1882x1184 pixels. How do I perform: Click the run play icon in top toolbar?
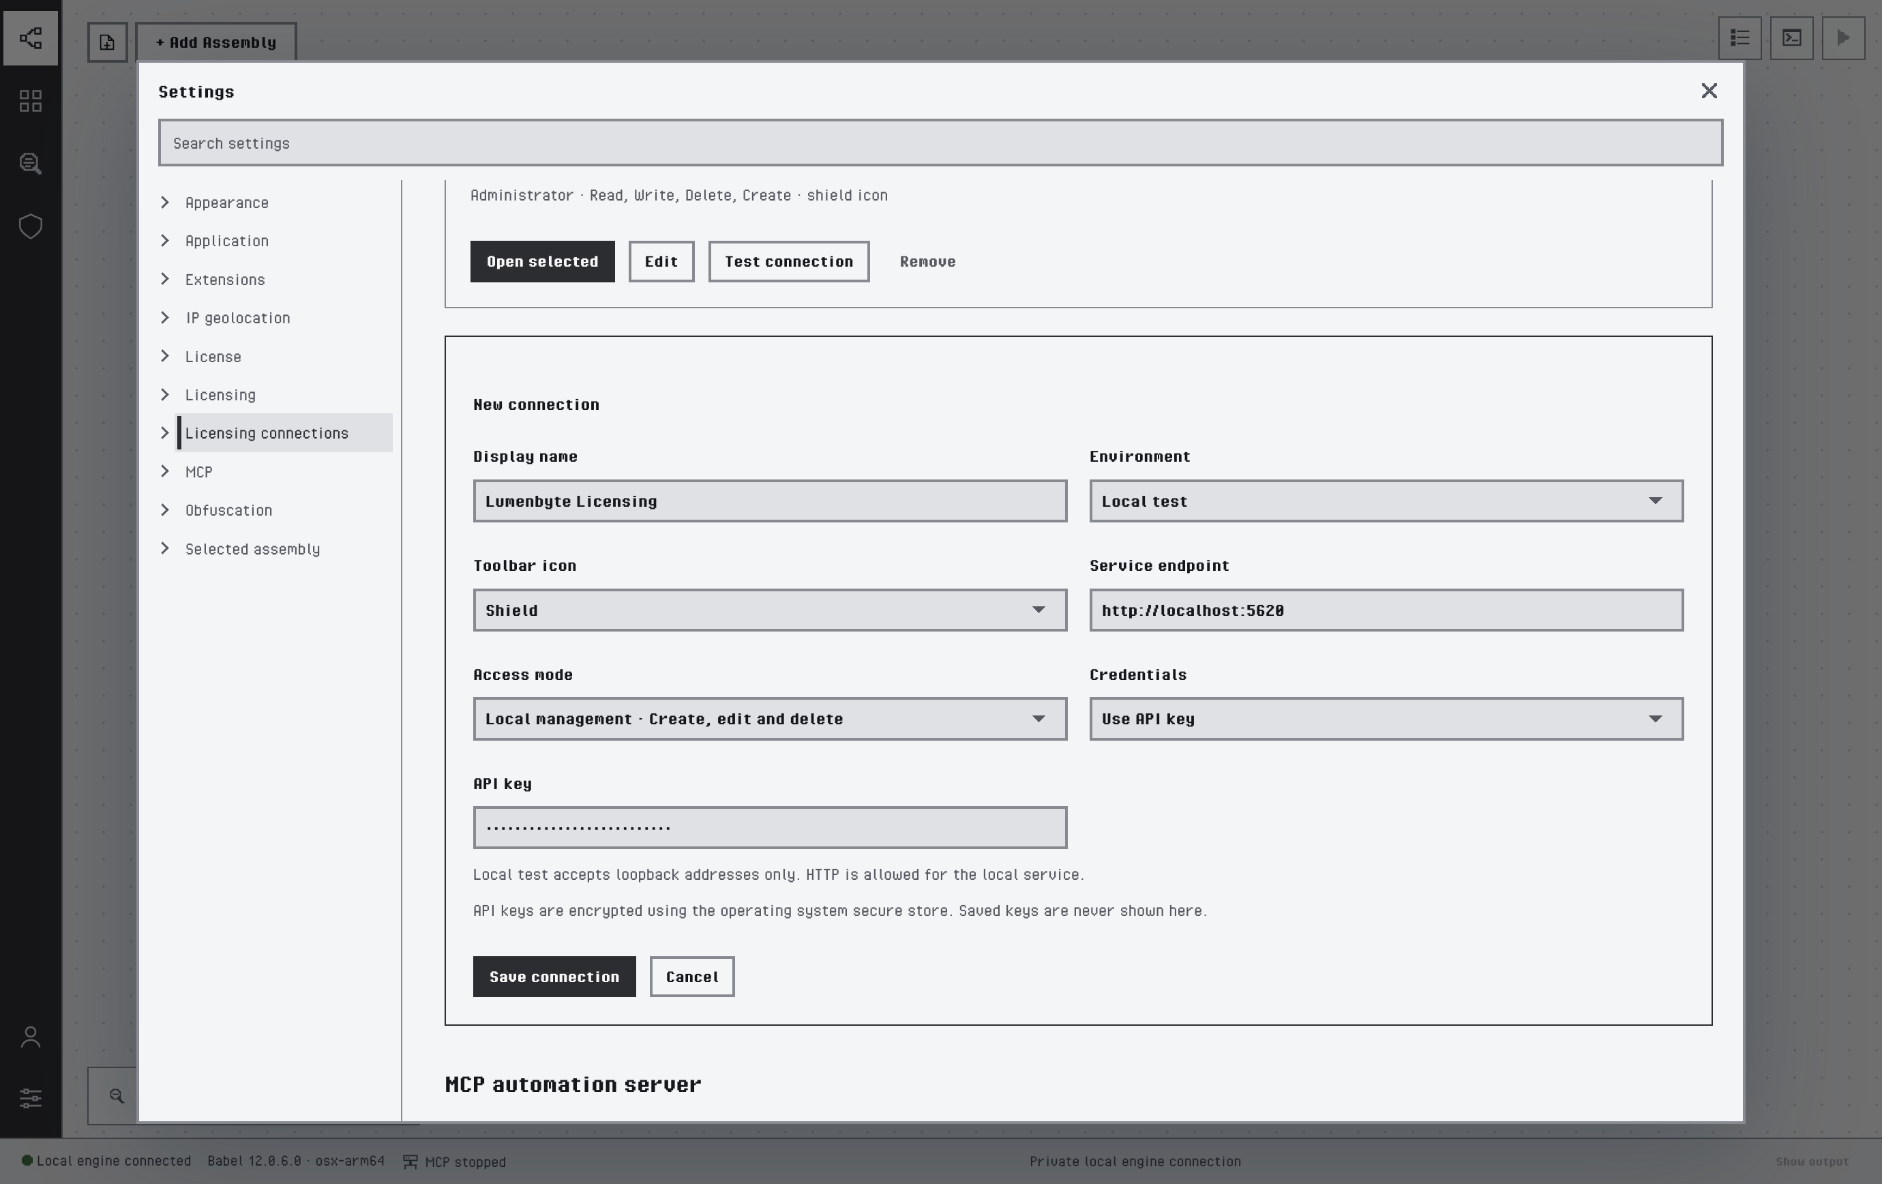pyautogui.click(x=1843, y=38)
